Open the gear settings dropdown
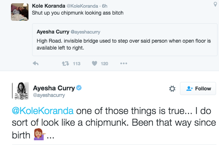The height and width of the screenshot is (145, 219). (x=172, y=89)
